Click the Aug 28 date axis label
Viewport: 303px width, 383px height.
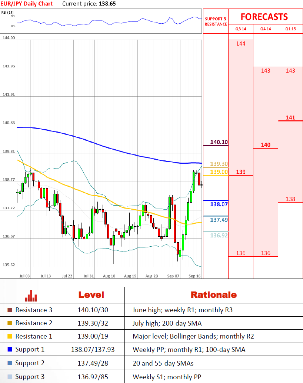[151, 276]
